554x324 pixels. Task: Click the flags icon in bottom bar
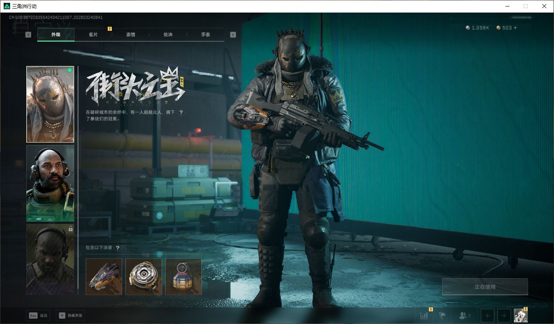point(442,315)
